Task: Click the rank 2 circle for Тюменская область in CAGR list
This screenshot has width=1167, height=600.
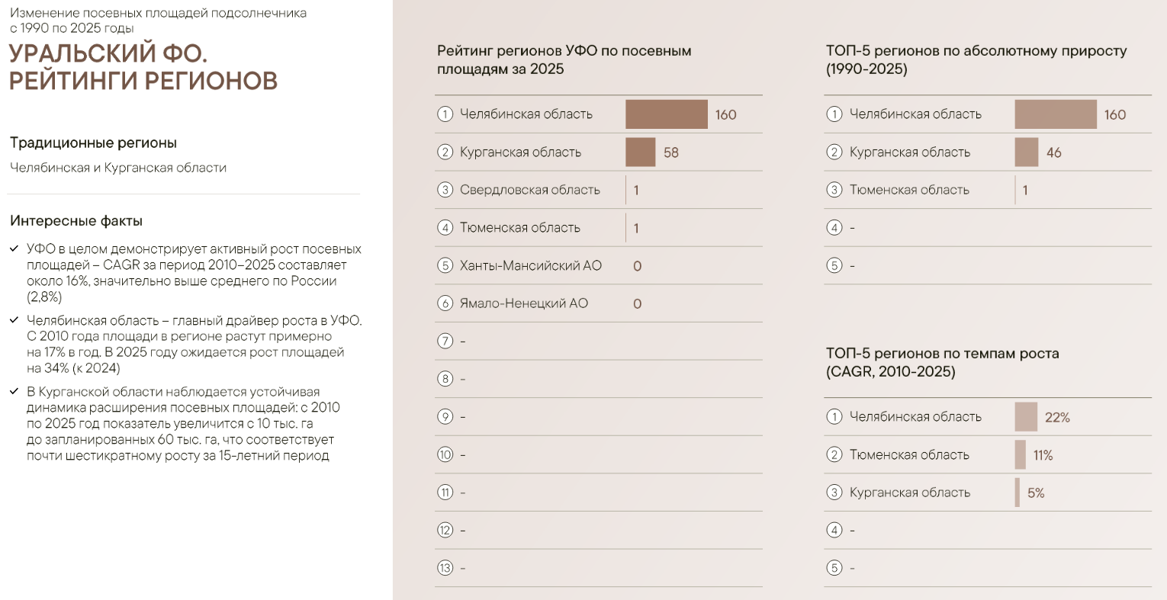Action: click(834, 454)
